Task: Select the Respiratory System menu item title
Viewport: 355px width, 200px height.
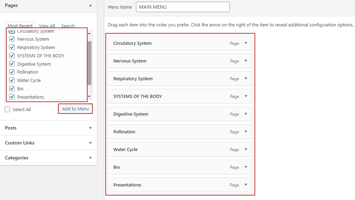Action: [x=133, y=78]
